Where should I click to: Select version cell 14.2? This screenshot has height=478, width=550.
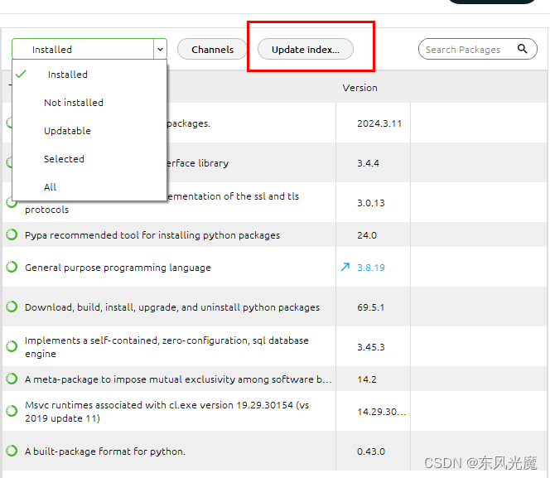click(367, 379)
